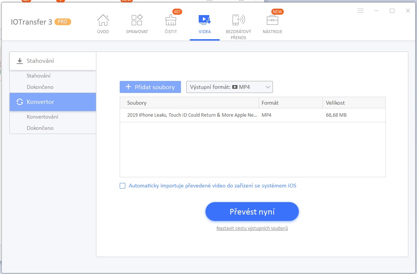Open Bezdrátový přenos phone icon

[238, 20]
